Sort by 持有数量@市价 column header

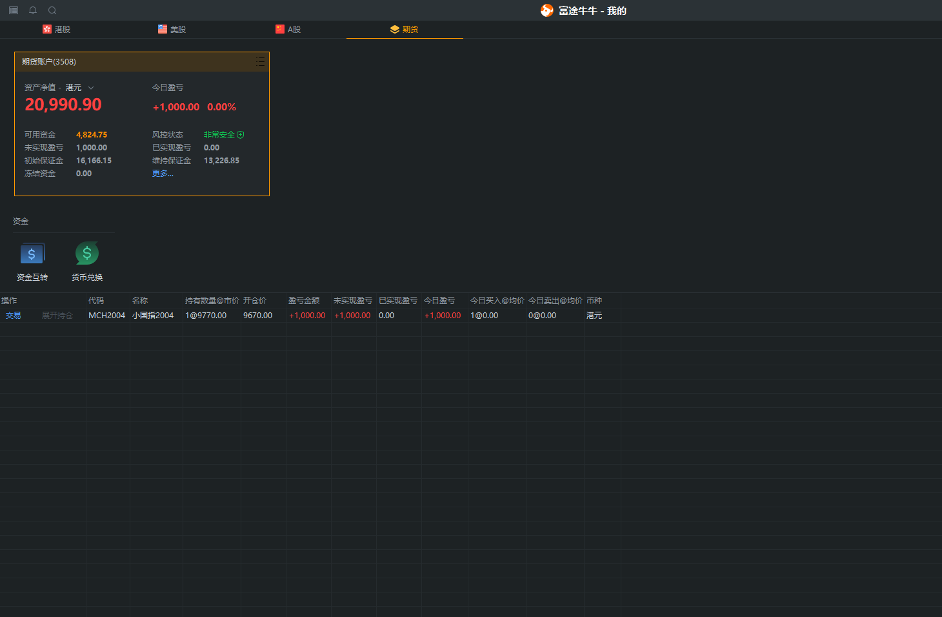[x=212, y=301]
